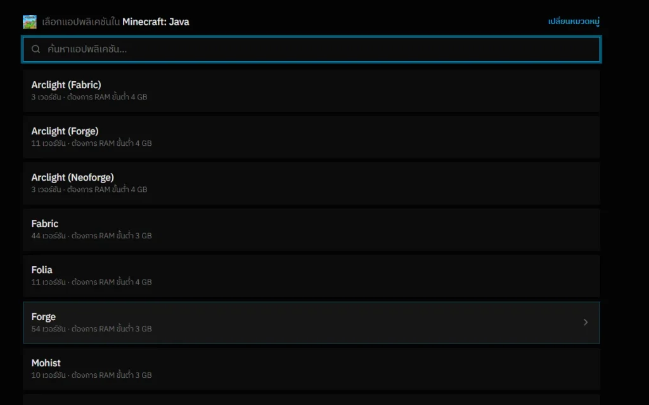This screenshot has height=405, width=649.
Task: Click the chevron arrow on Forge row
Action: pos(585,323)
